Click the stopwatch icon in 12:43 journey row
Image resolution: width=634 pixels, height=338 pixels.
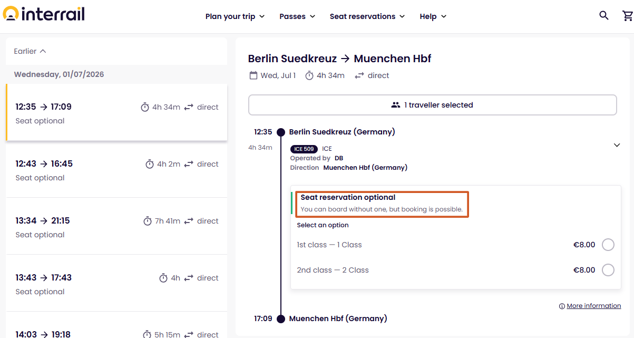[x=150, y=164]
